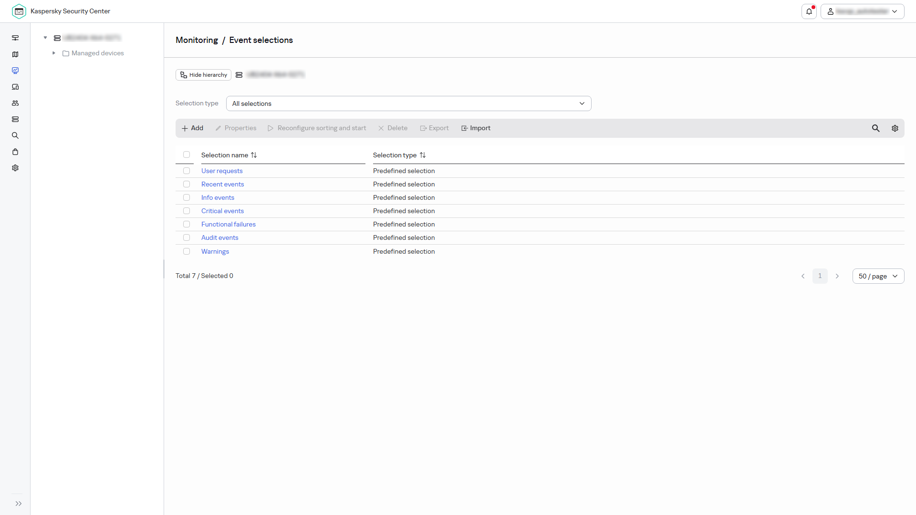916x515 pixels.
Task: Open the users and roles sidebar icon
Action: [x=15, y=103]
